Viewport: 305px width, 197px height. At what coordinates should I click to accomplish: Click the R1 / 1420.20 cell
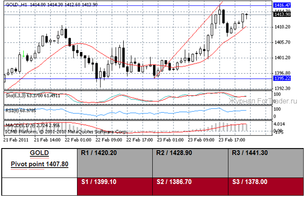tap(115, 163)
